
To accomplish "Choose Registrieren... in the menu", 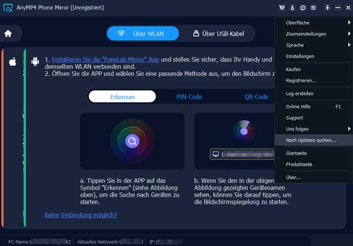I will tap(314, 81).
